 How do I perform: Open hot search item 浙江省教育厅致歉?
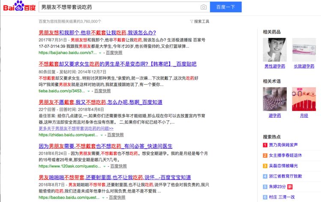click(285, 176)
